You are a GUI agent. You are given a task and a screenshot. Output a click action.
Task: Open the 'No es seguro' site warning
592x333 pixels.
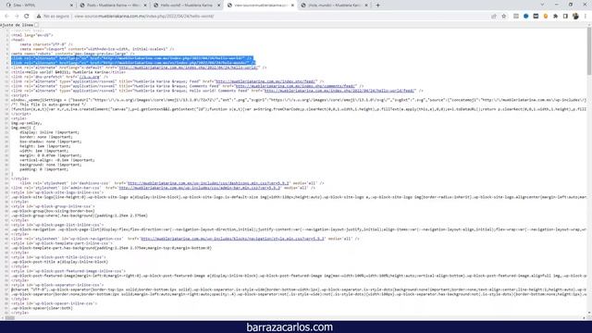click(x=54, y=17)
